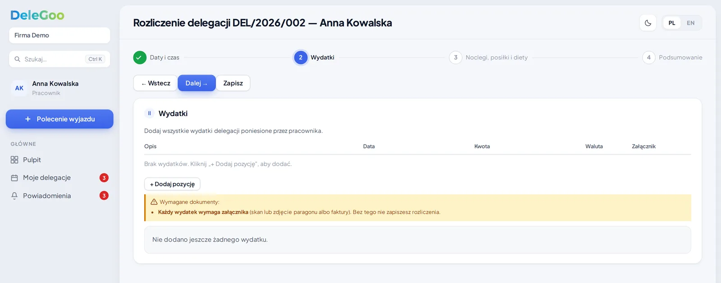Screen dimensions: 721x283
Task: Click the Anna Kowalska name in the sidebar
Action: pyautogui.click(x=55, y=84)
